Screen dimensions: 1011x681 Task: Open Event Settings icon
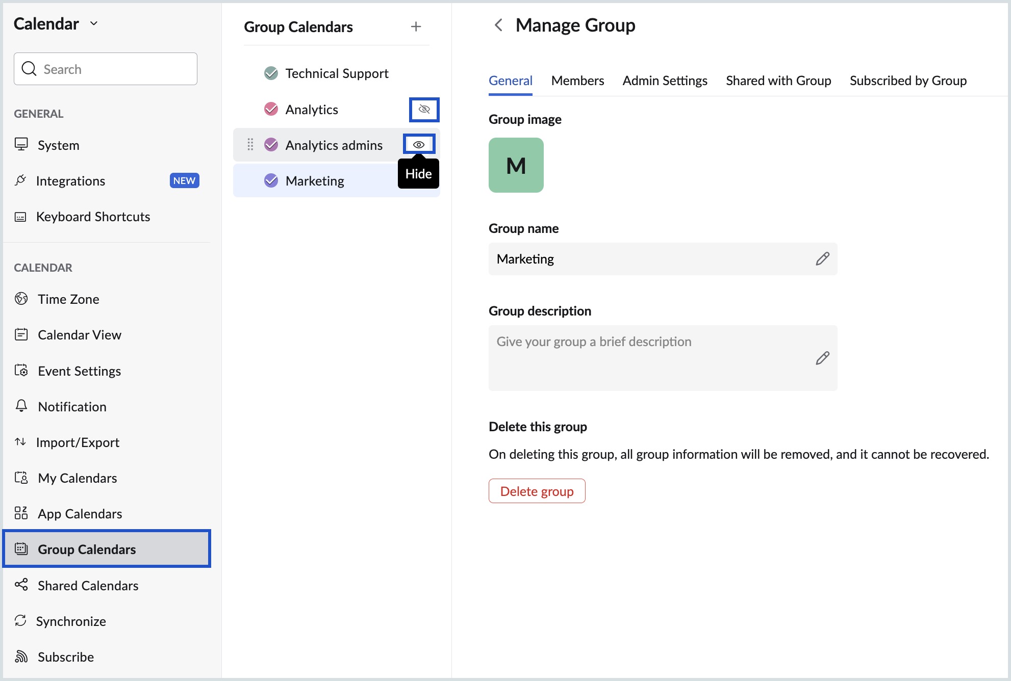(21, 371)
